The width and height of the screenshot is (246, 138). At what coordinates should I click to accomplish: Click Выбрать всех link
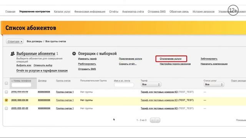(x=24, y=65)
